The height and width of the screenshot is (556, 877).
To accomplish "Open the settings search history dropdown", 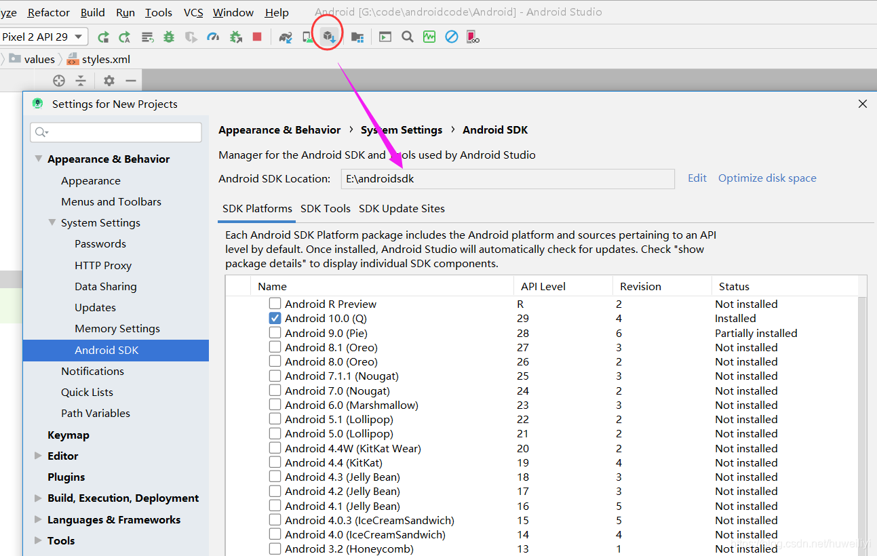I will tap(42, 132).
